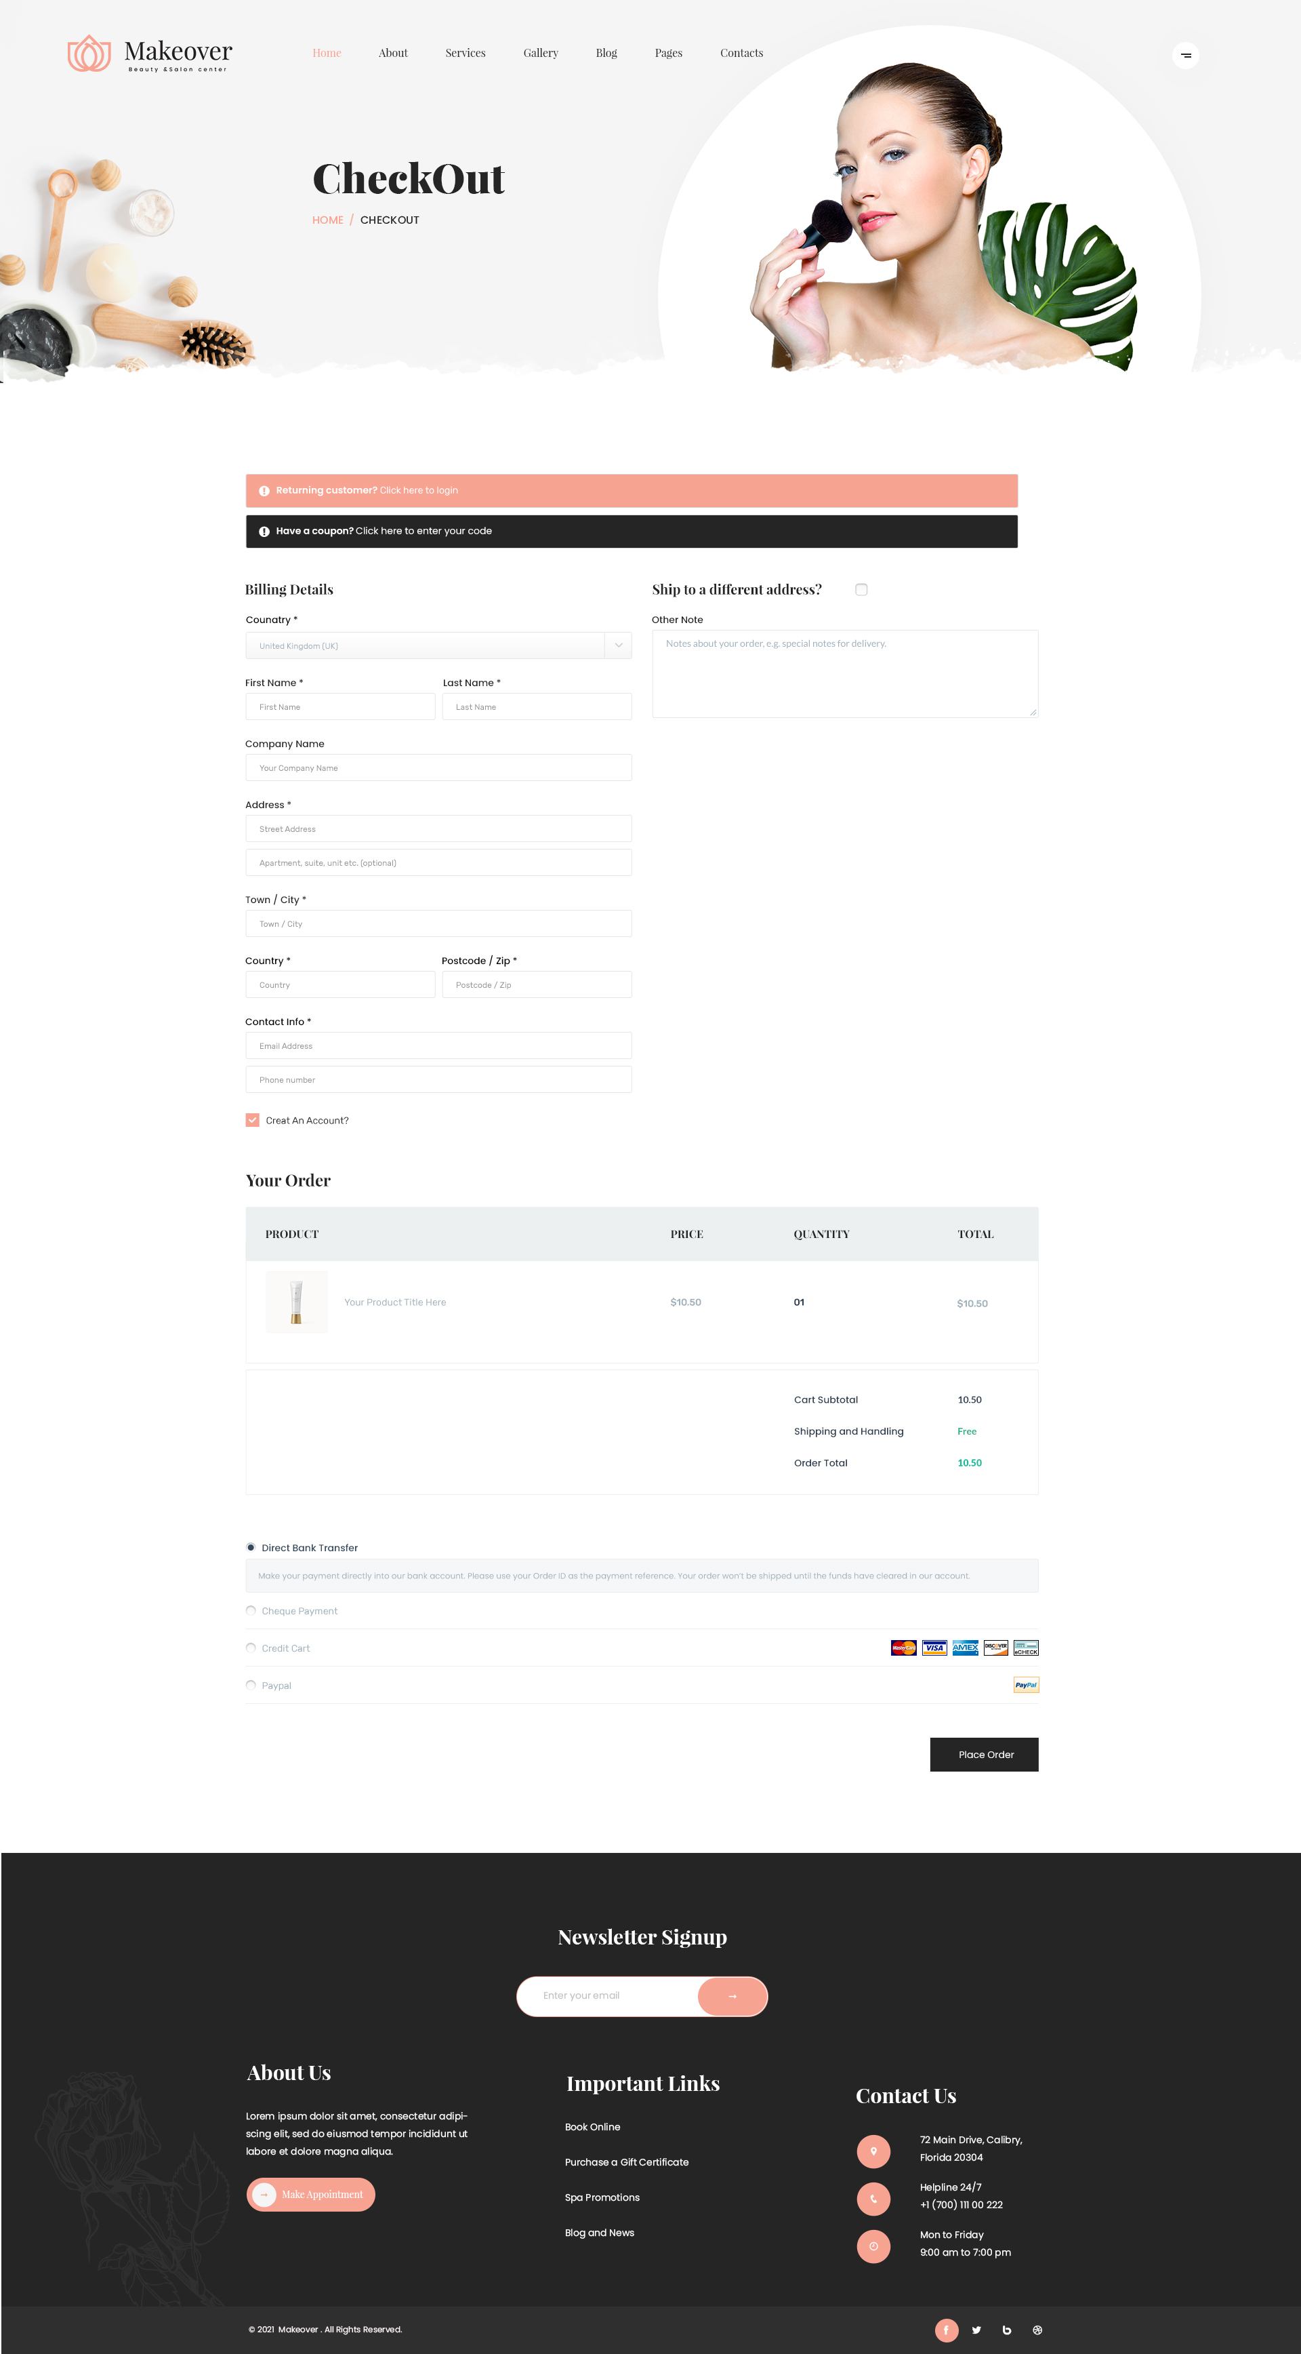Click the Email Address input field
Image resolution: width=1301 pixels, height=2354 pixels.
(438, 1045)
